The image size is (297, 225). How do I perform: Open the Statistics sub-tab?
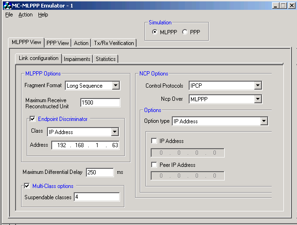coord(106,59)
